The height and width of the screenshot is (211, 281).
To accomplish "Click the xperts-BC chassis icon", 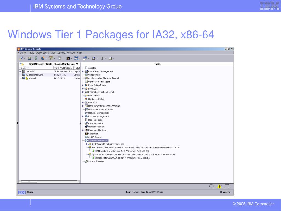I will pos(24,71).
